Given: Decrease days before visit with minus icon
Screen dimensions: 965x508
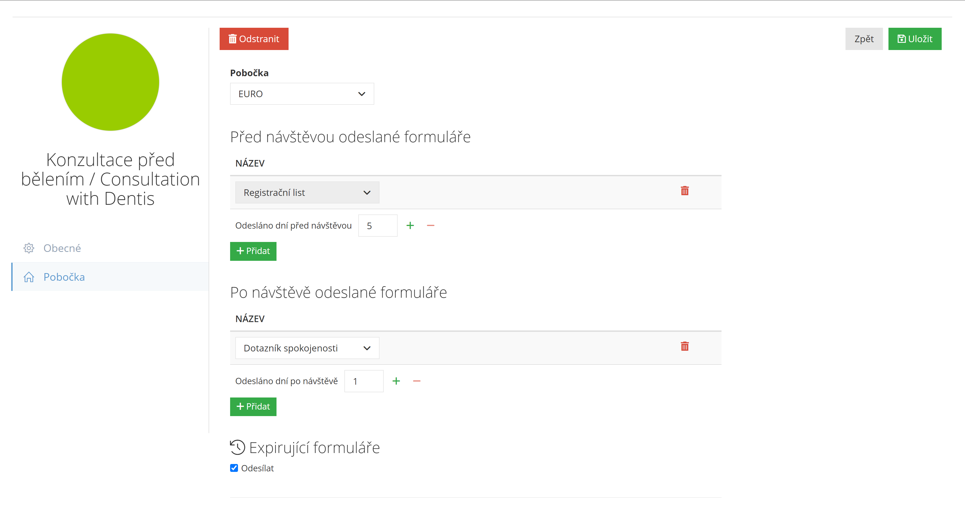Looking at the screenshot, I should pyautogui.click(x=430, y=225).
